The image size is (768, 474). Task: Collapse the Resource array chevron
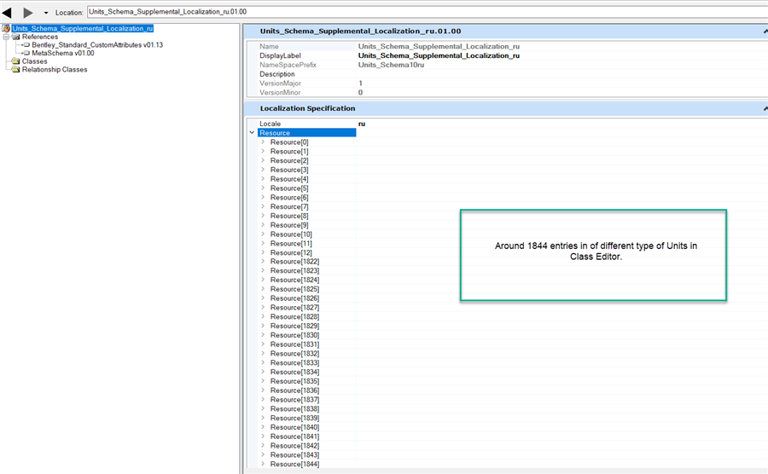tap(252, 132)
